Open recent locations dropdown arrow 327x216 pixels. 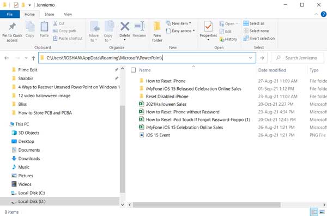click(26, 58)
